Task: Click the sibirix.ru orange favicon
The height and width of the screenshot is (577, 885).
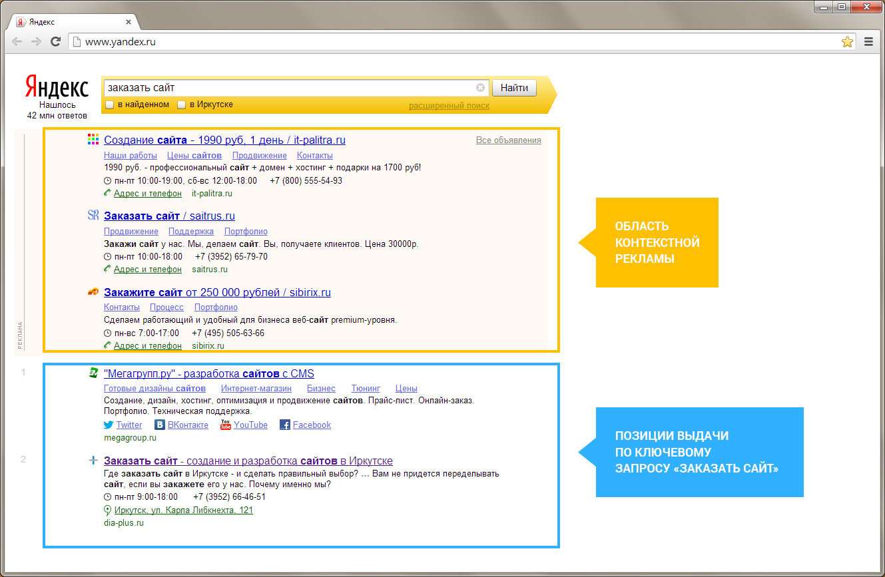Action: (x=93, y=291)
